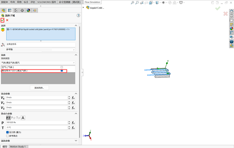Open the View Palette task pane
Image resolution: width=234 pixels, height=148 pixels.
coord(231,24)
